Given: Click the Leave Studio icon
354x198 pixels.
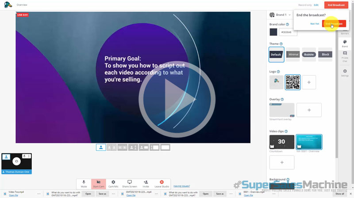Looking at the screenshot, I should 162,183.
